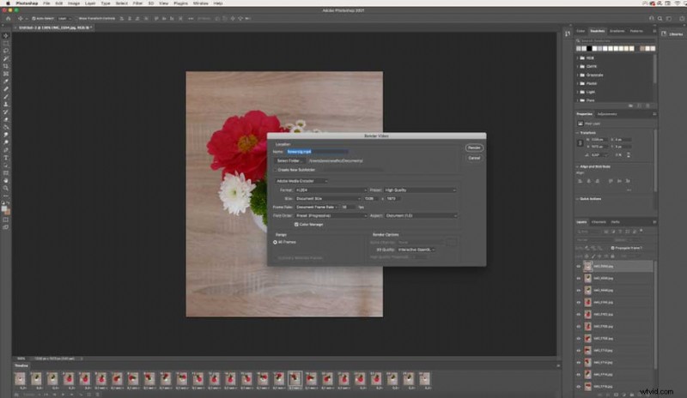Click the Home icon in options bar
This screenshot has width=687, height=398.
[x=8, y=18]
